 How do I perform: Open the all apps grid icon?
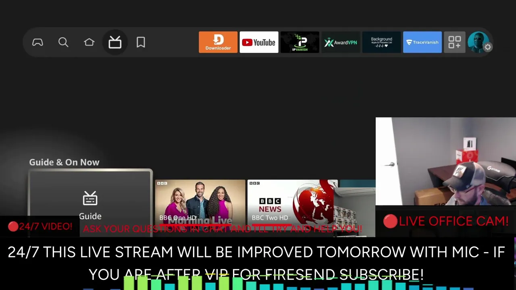click(454, 42)
